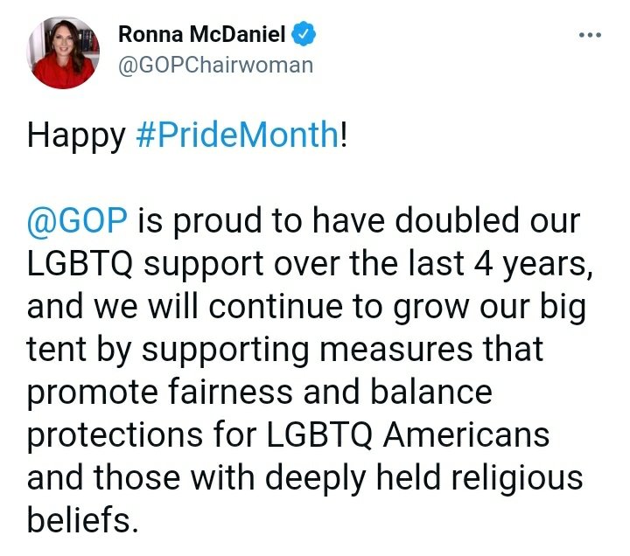Click "deeply held religious" in the tweet
The width and height of the screenshot is (630, 556).
pyautogui.click(x=423, y=478)
